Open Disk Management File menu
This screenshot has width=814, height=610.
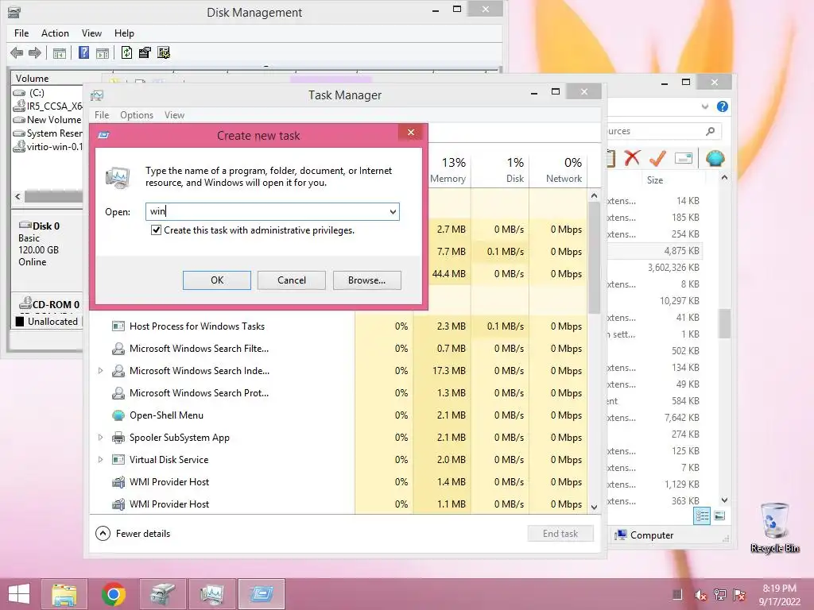point(21,33)
